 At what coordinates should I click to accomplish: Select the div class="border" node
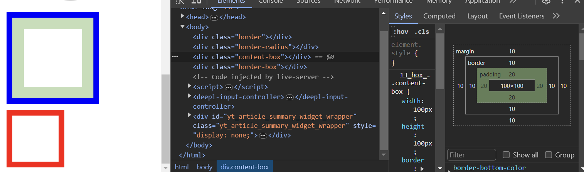click(242, 37)
